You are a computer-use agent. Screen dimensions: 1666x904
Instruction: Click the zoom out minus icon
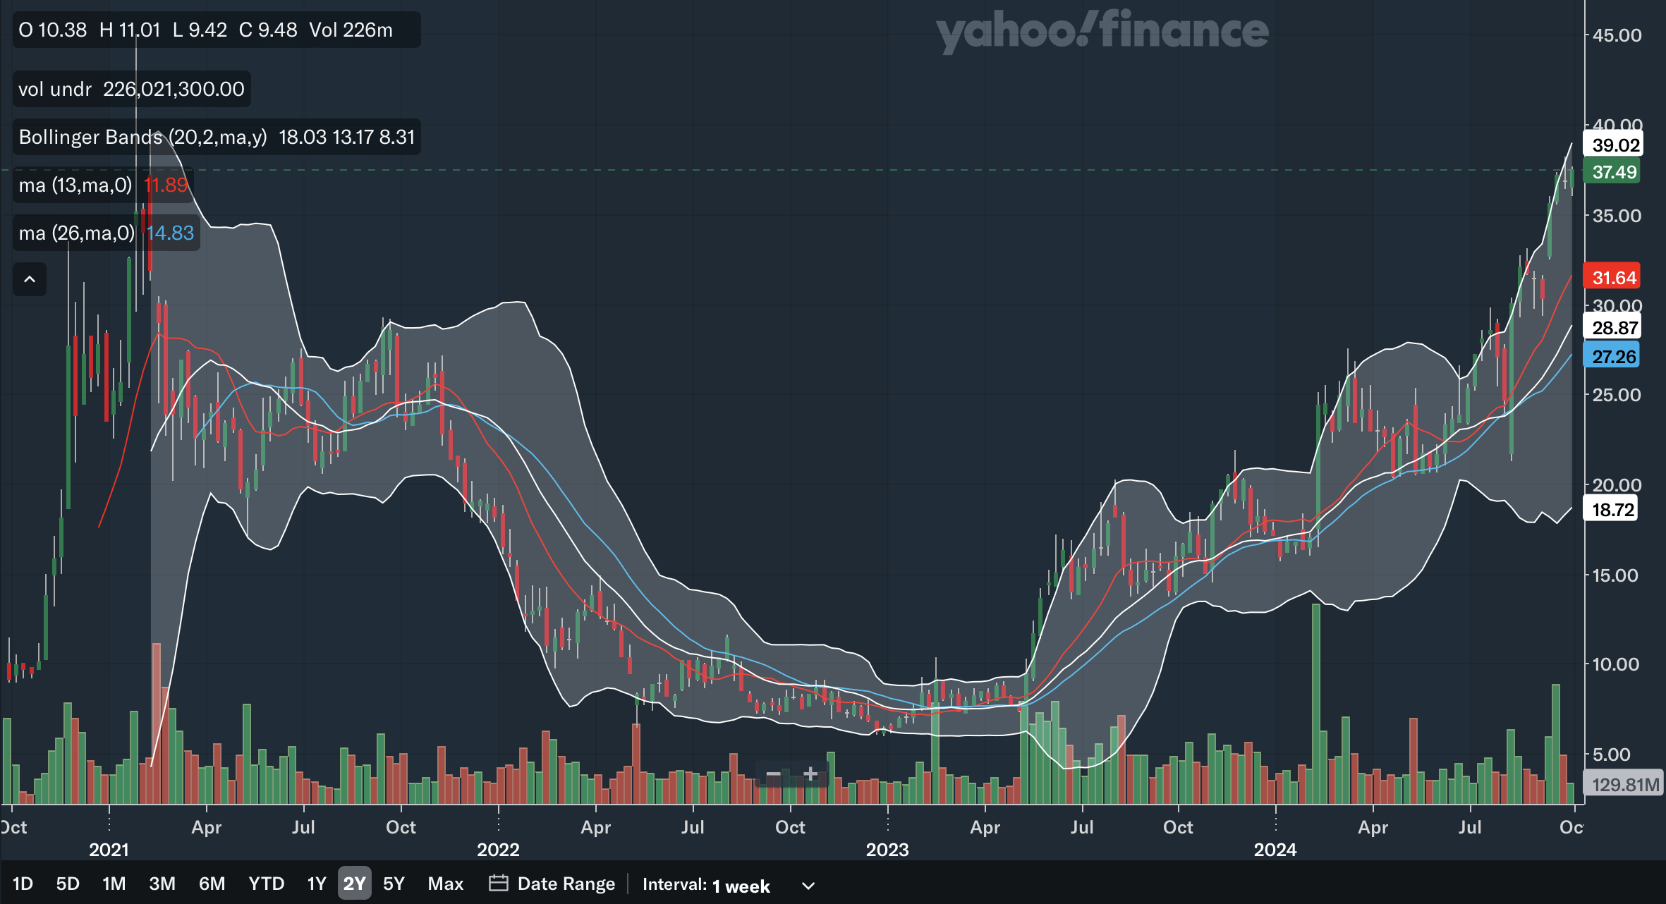pyautogui.click(x=773, y=774)
